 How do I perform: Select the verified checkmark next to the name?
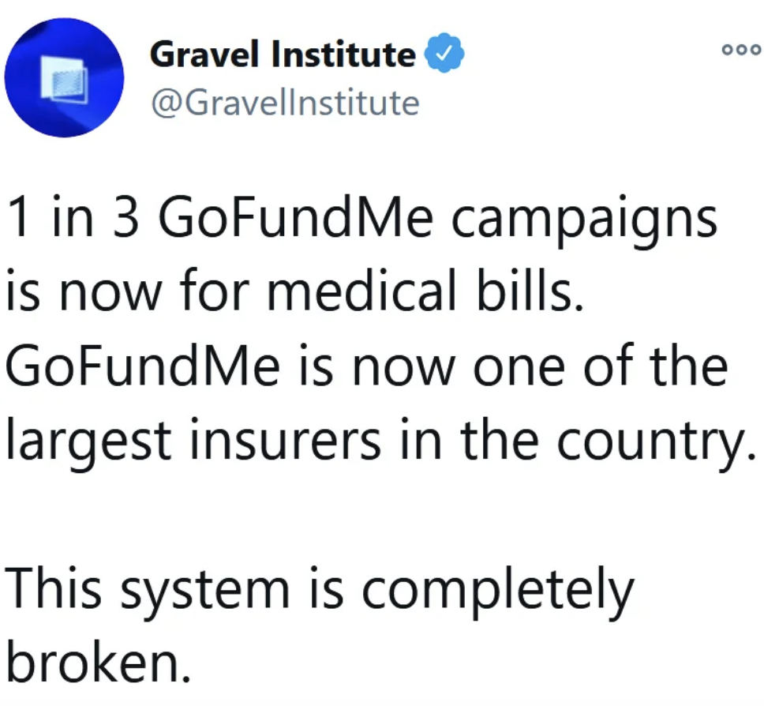(x=444, y=51)
